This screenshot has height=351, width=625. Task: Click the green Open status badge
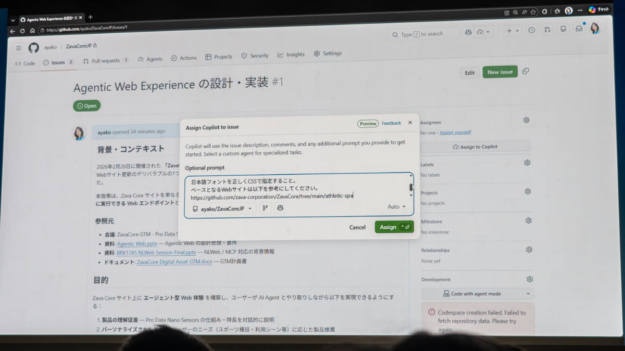(x=86, y=106)
